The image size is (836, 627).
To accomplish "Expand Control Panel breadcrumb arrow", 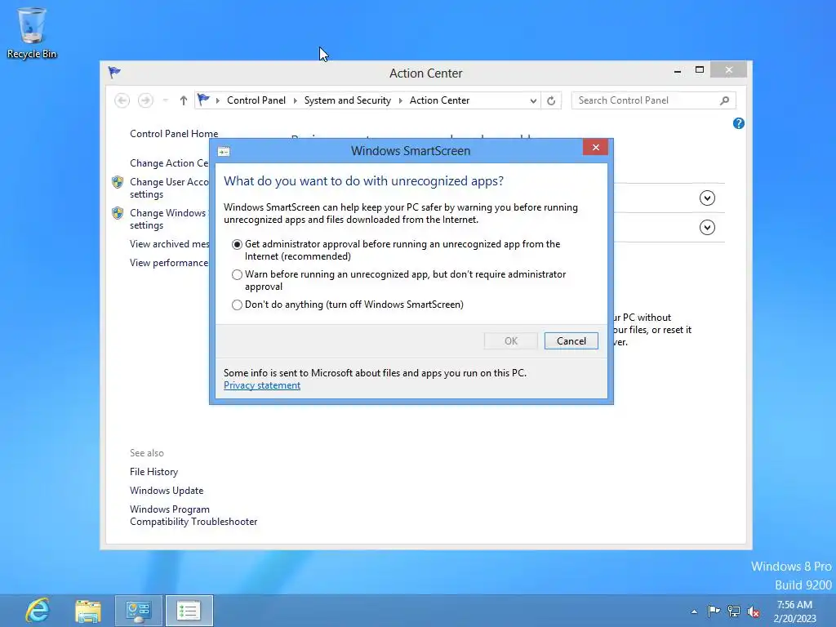I will [295, 100].
